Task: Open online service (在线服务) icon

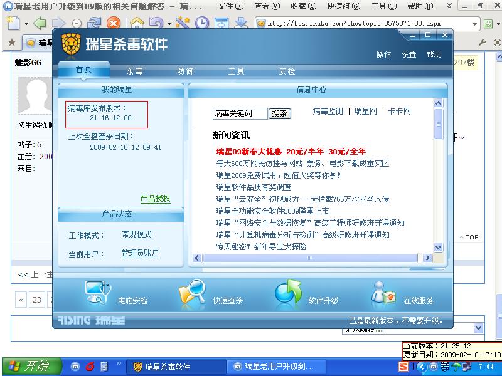Action: [x=383, y=292]
